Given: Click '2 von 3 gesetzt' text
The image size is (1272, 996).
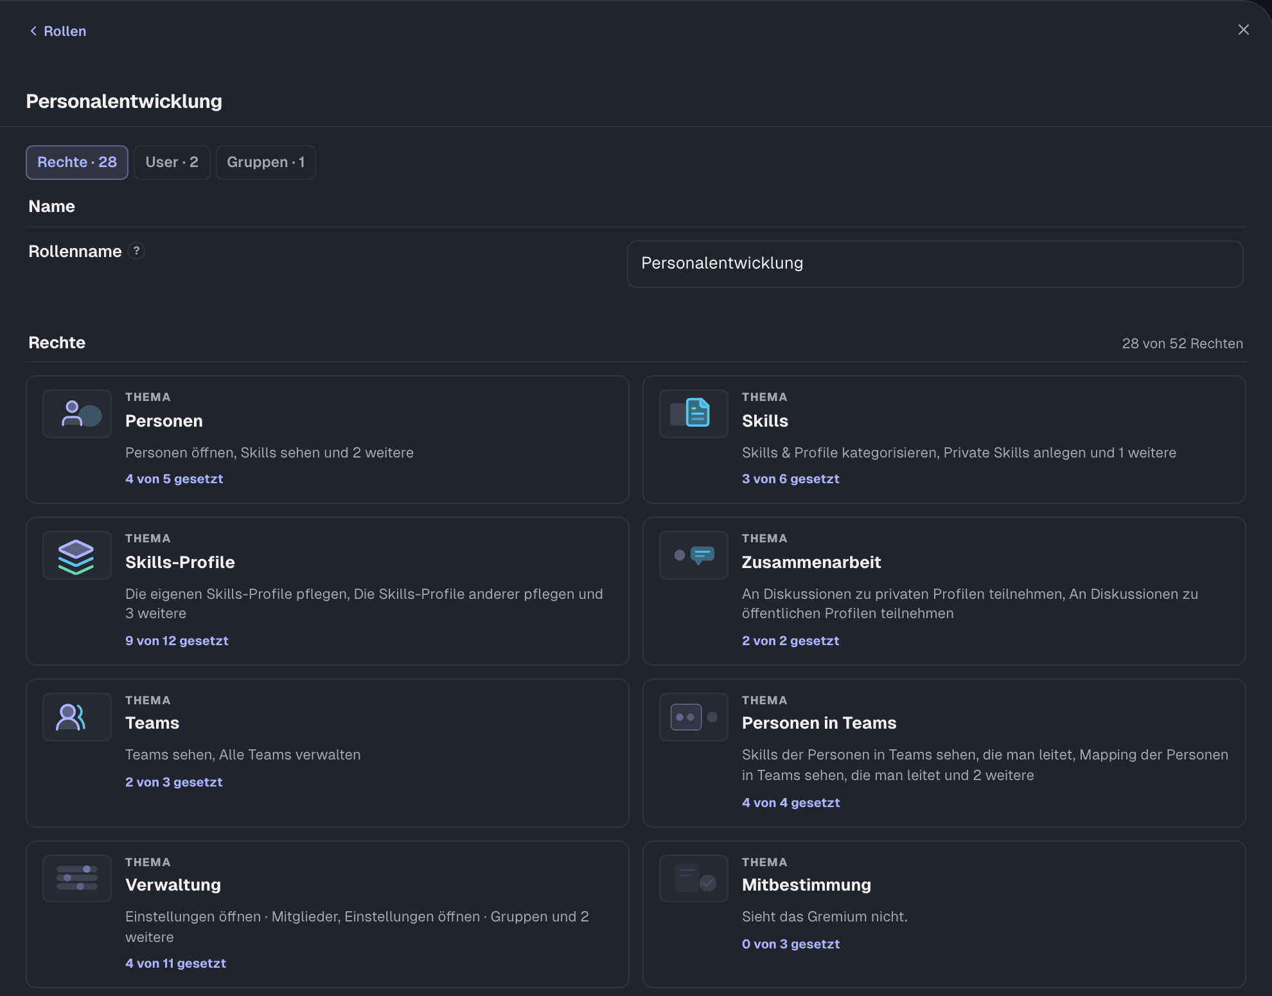Looking at the screenshot, I should (174, 782).
